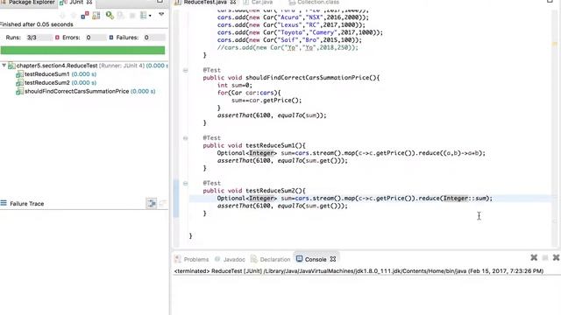The width and height of the screenshot is (561, 315).
Task: Collapse testReduceSum2 method fold marker
Action: click(185, 183)
